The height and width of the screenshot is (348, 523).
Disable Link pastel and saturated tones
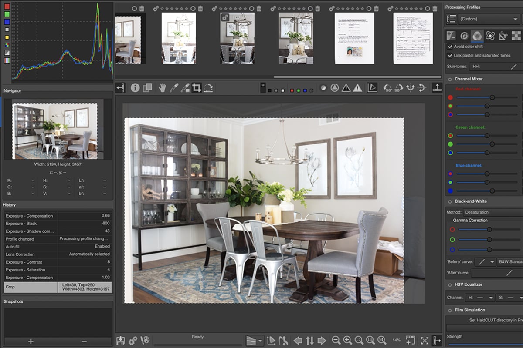(450, 56)
